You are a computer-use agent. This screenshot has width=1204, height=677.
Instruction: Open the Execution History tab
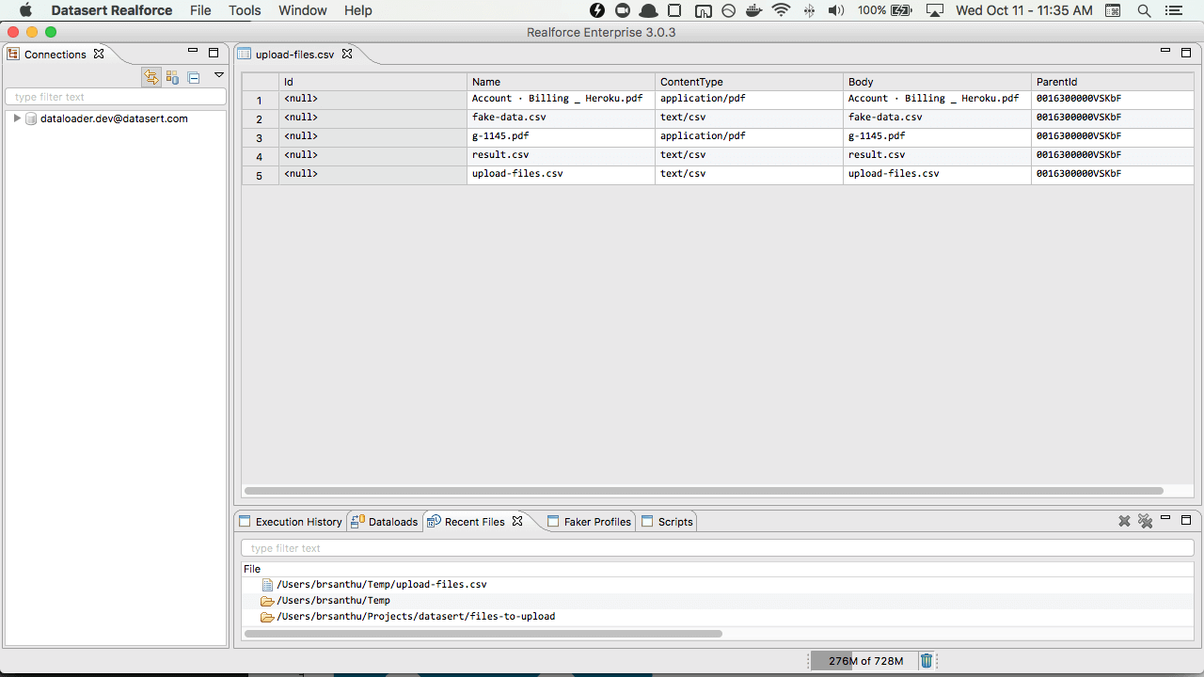[290, 522]
